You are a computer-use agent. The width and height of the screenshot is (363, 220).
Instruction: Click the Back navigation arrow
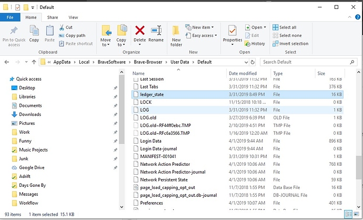point(7,62)
